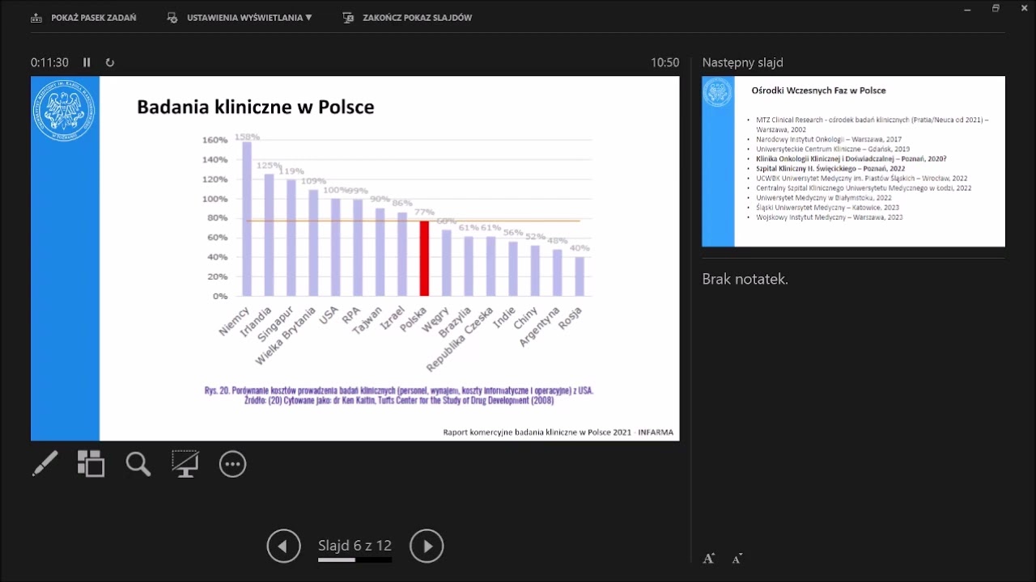Click the red Polska bar in chart
1036x582 pixels.
[424, 259]
